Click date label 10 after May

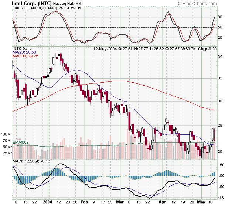pyautogui.click(x=211, y=202)
